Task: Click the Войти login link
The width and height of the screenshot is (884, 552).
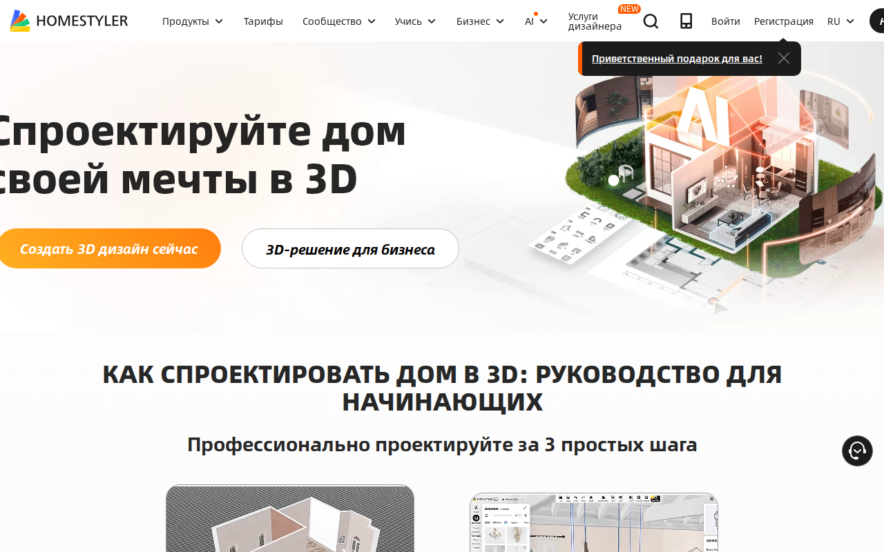Action: pos(726,21)
